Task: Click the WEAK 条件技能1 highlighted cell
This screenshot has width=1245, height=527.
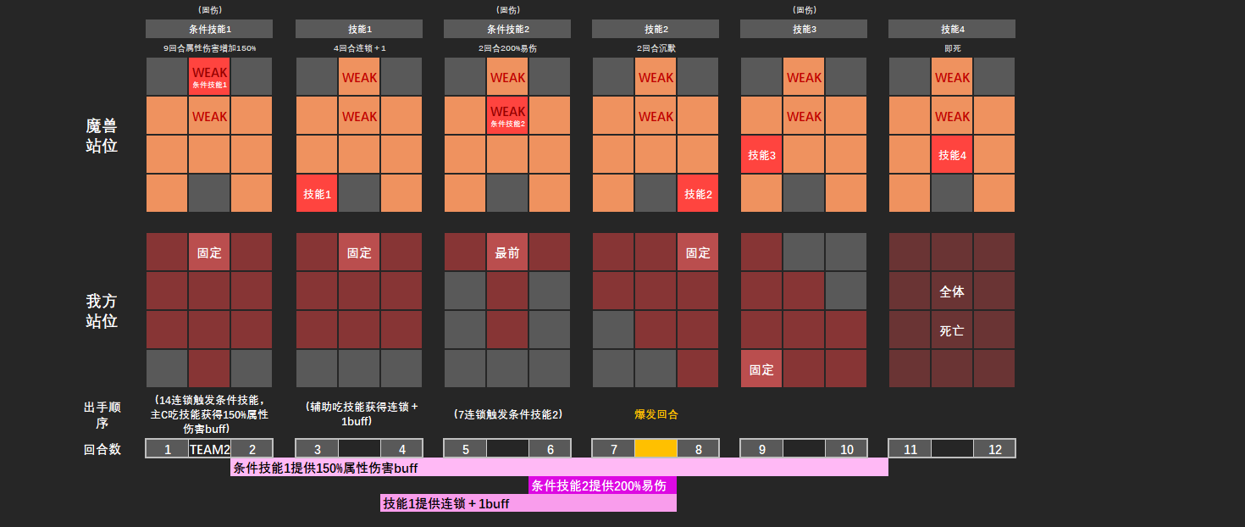Action: click(209, 77)
